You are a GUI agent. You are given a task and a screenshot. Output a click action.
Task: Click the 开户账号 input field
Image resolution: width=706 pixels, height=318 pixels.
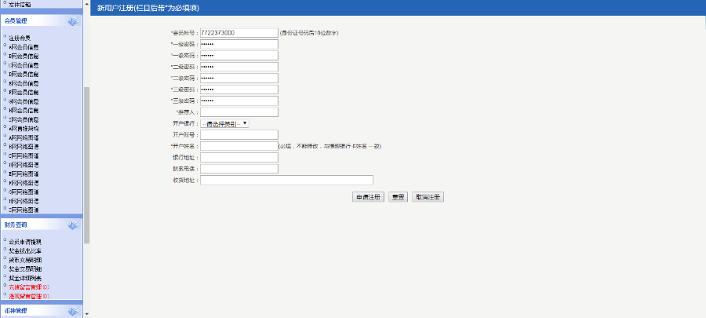[x=239, y=135]
